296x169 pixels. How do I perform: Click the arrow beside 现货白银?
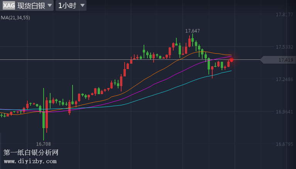[x=49, y=6]
